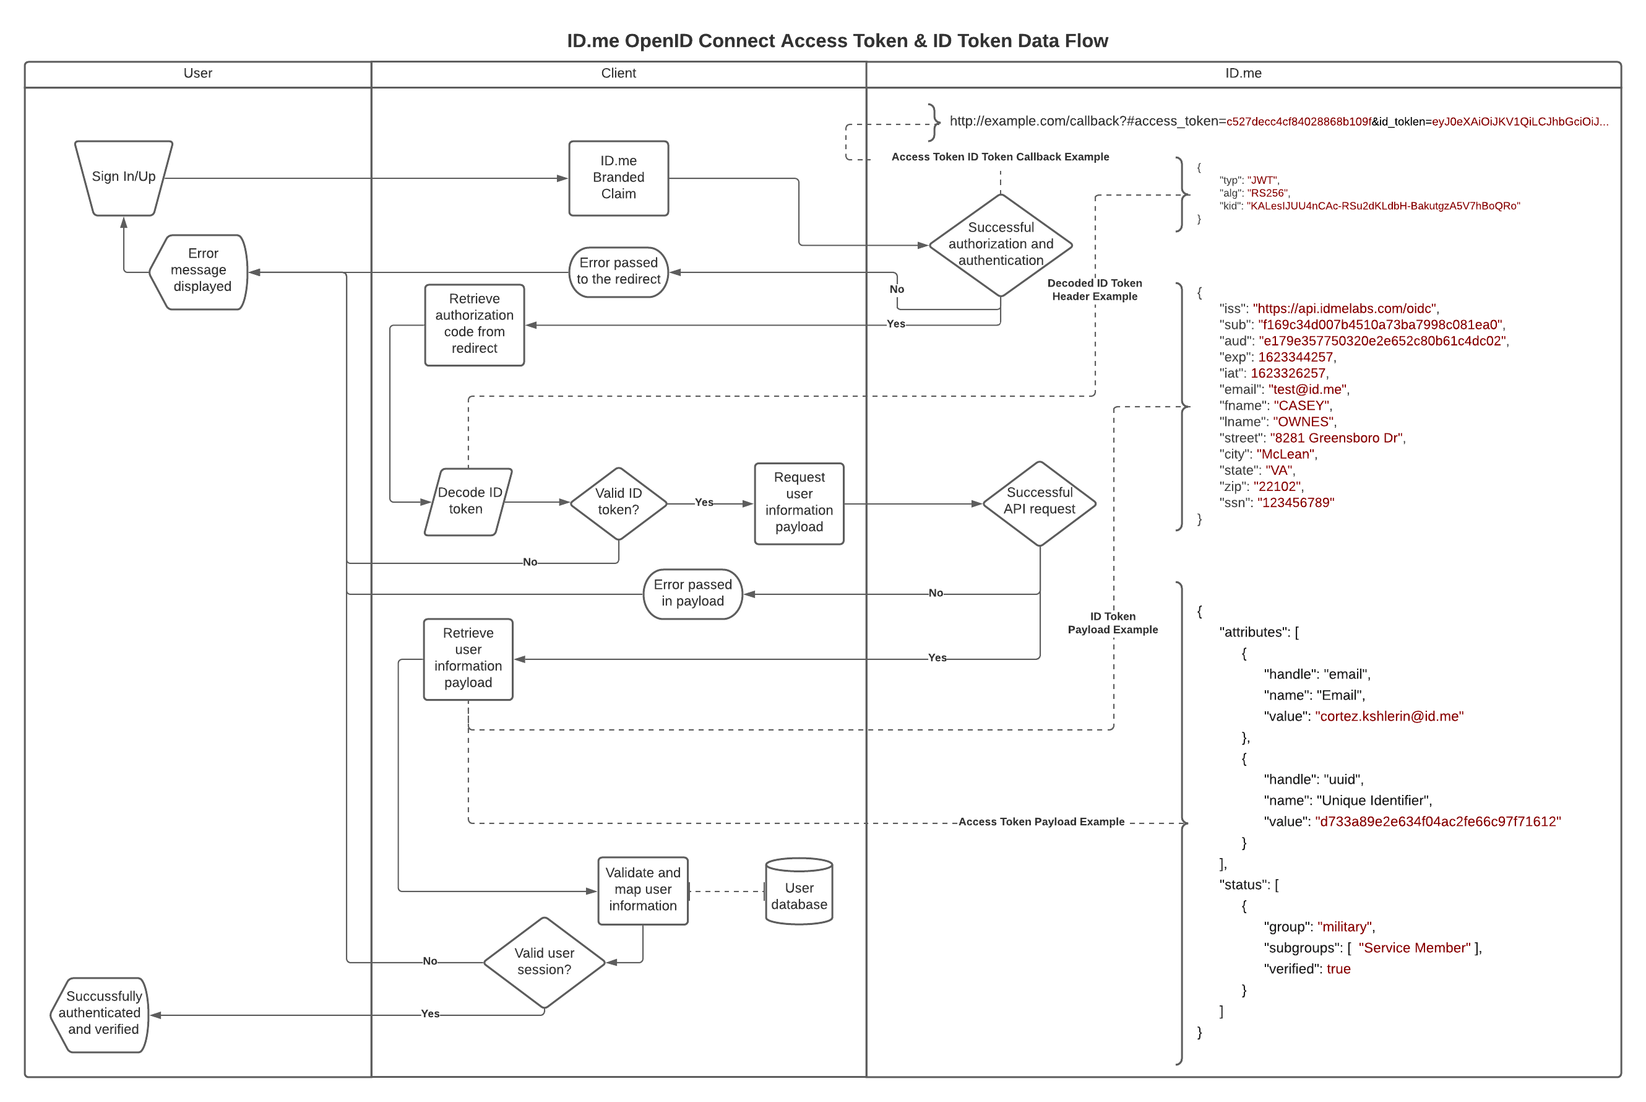Select the No label toward Error passed in payload
The image size is (1646, 1102).
pyautogui.click(x=936, y=593)
